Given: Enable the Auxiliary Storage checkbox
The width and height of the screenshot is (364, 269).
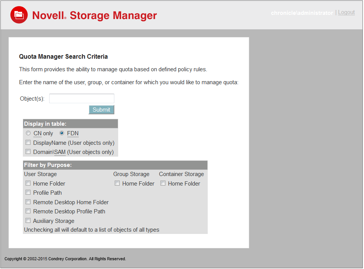Looking at the screenshot, I should tap(28, 221).
